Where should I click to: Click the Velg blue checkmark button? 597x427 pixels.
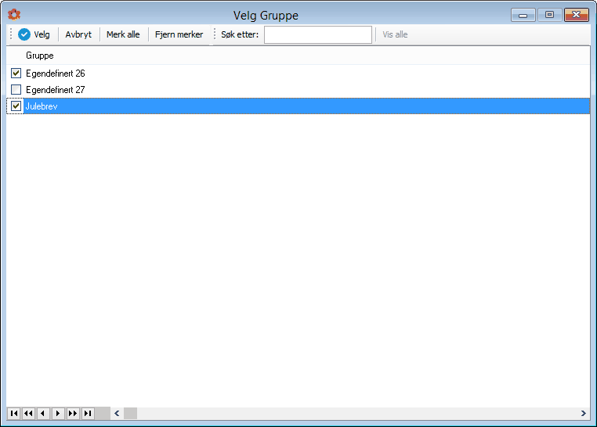(34, 34)
